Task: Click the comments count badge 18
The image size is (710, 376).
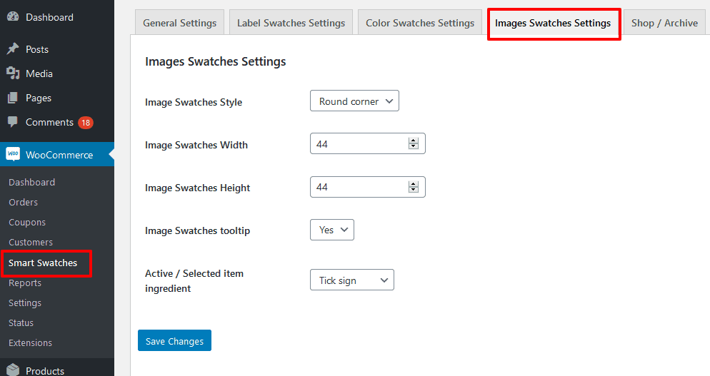Action: pyautogui.click(x=86, y=123)
